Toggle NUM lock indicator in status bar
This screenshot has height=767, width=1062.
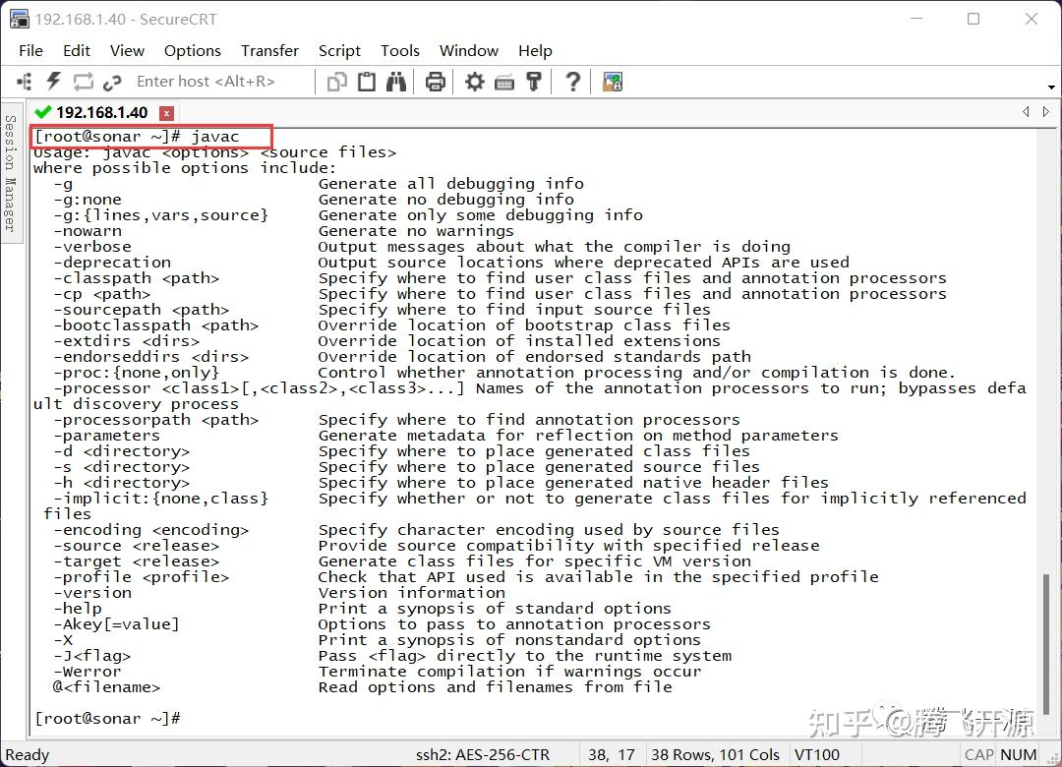pos(1017,754)
